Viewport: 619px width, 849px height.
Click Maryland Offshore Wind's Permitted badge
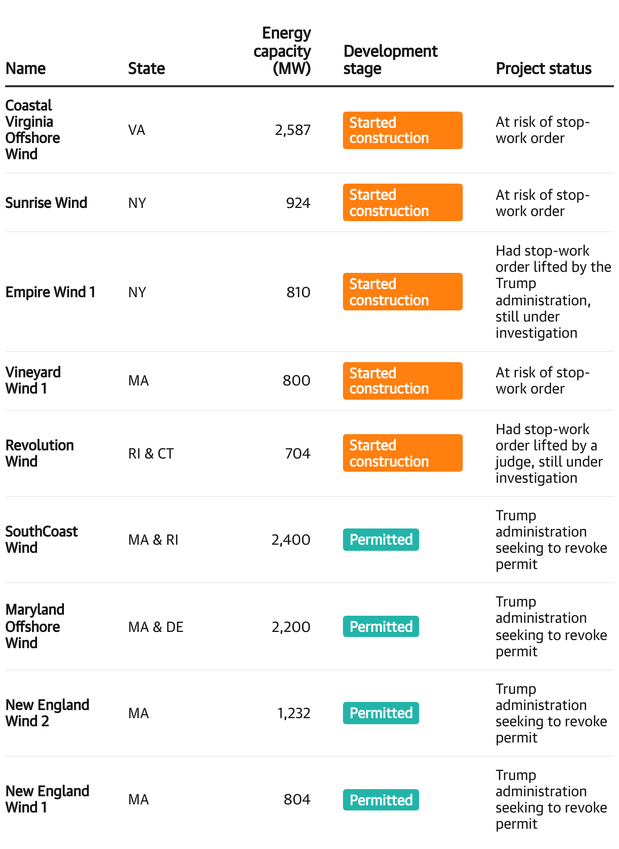pyautogui.click(x=381, y=626)
